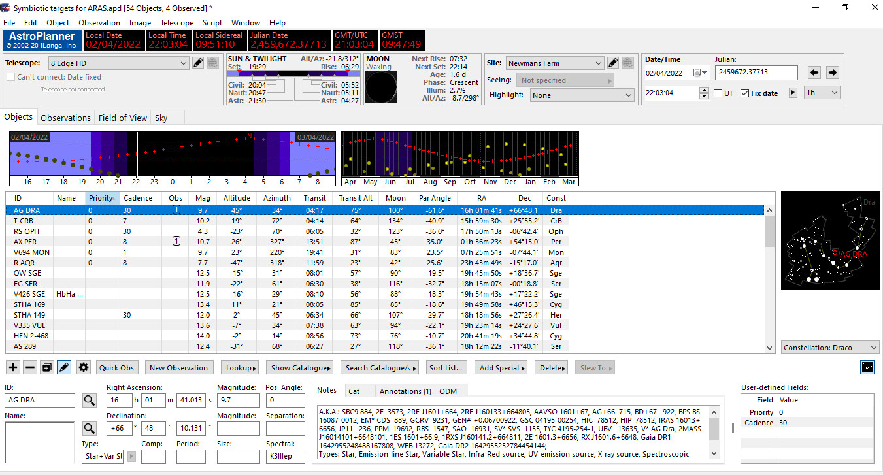883x475 pixels.
Task: Enable the UT checkbox
Action: tap(718, 93)
